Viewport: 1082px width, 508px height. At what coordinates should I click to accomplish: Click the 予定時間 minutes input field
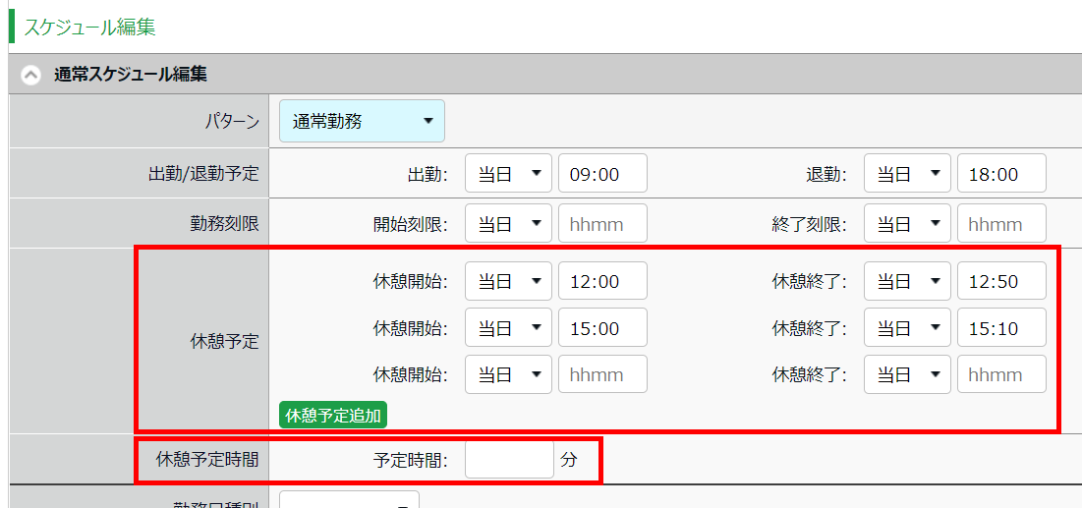tap(509, 460)
